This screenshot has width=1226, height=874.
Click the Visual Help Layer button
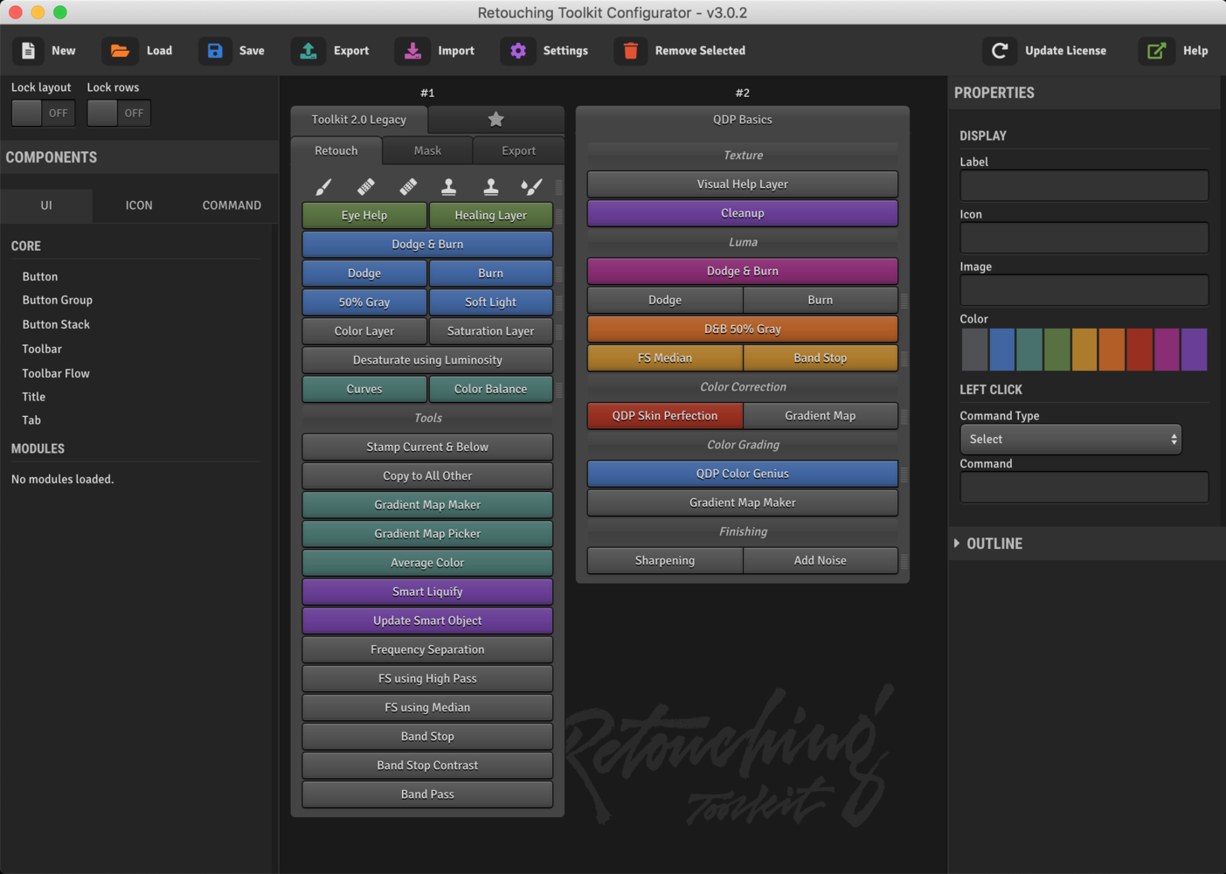(743, 184)
